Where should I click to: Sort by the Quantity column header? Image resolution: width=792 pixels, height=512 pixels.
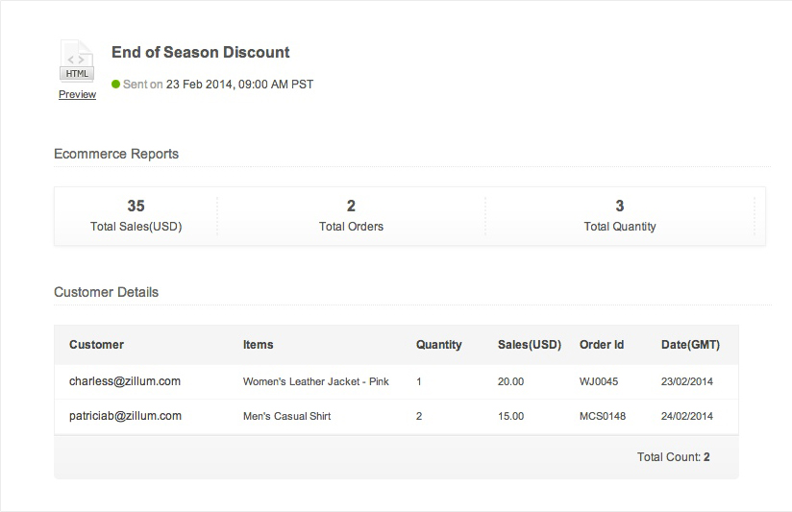click(438, 345)
